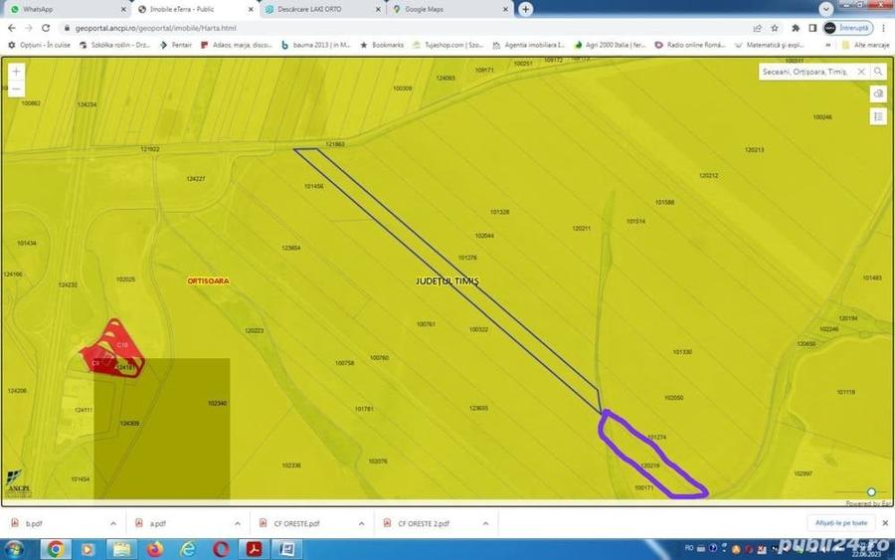Expand hidden bookmarks chevron

[828, 45]
